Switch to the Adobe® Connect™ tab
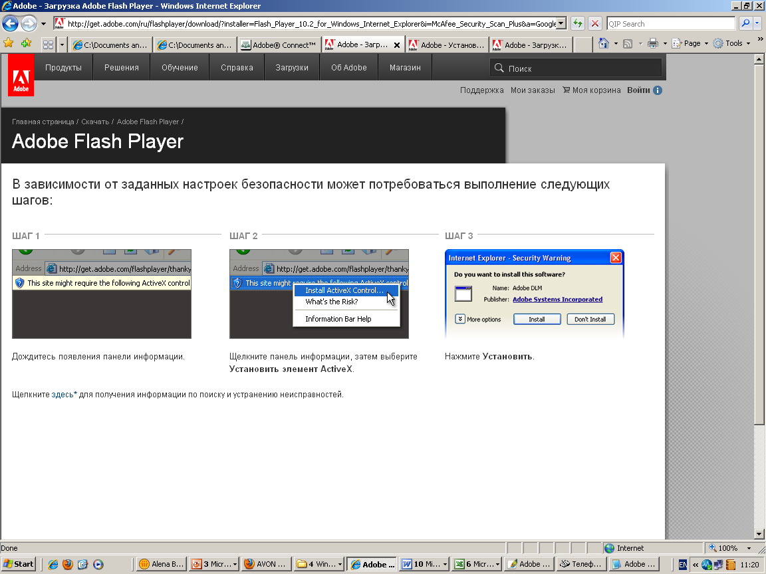Image resolution: width=766 pixels, height=574 pixels. (x=279, y=45)
